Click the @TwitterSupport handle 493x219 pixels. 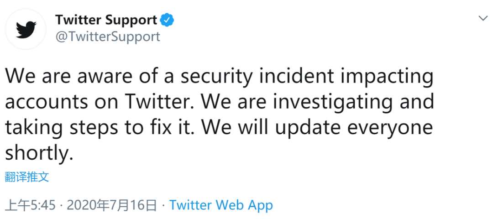(107, 36)
